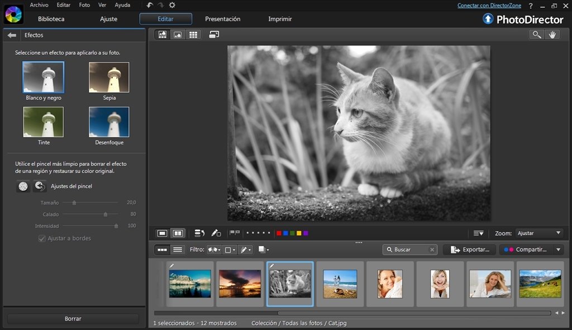The width and height of the screenshot is (572, 330).
Task: Open the Ver menu
Action: (x=102, y=5)
